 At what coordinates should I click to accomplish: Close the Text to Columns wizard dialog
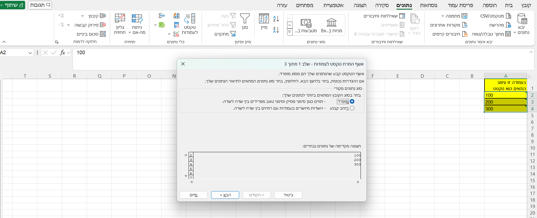click(x=183, y=64)
